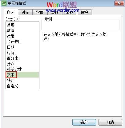Select 常规 in the category list
The width and height of the screenshot is (125, 128).
[22, 25]
